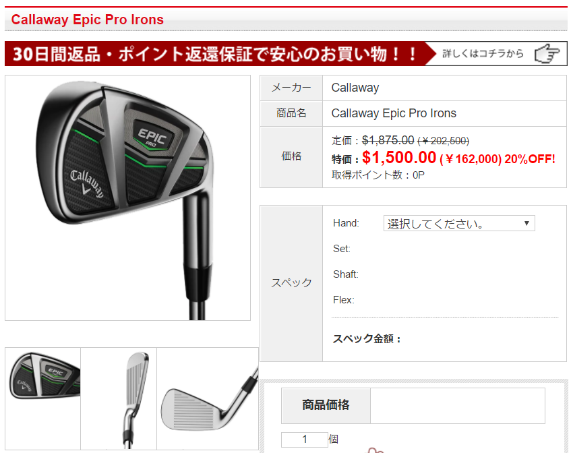Follow the 詳しくはコチラから link
Image resolution: width=571 pixels, height=453 pixels.
click(483, 53)
